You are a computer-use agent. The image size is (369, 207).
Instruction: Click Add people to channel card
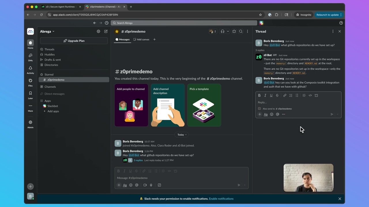click(x=131, y=105)
